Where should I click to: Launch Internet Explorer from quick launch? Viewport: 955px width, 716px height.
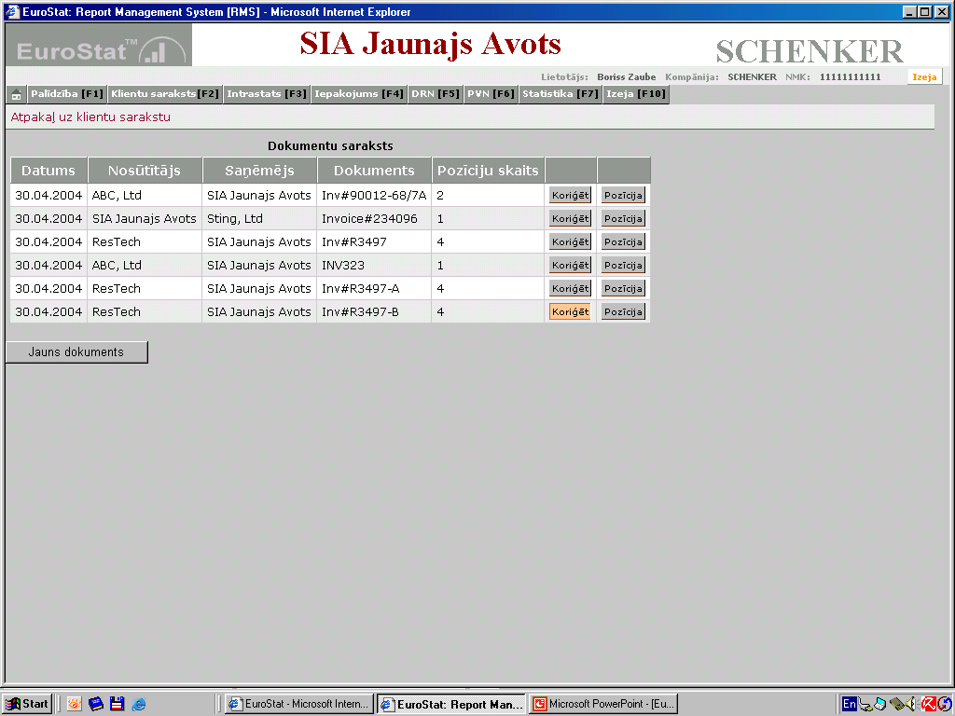pos(139,705)
